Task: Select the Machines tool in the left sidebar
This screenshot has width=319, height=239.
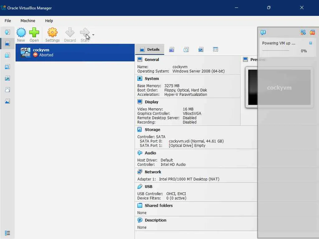Action: click(7, 44)
